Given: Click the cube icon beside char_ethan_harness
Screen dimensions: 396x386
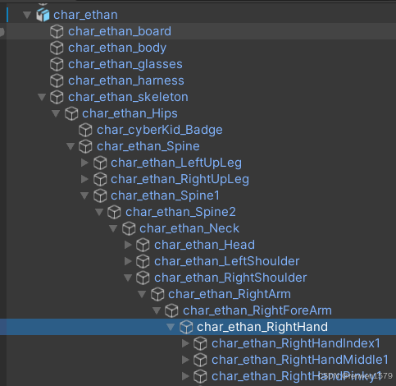Looking at the screenshot, I should coord(57,80).
